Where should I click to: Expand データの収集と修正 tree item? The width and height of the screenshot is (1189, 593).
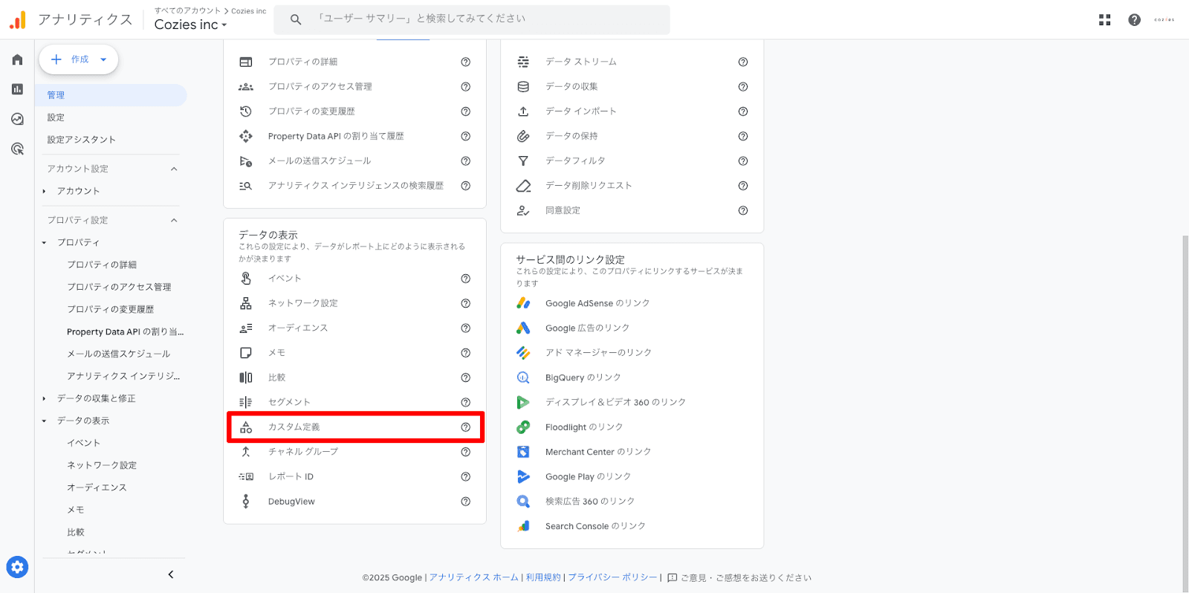click(x=44, y=398)
